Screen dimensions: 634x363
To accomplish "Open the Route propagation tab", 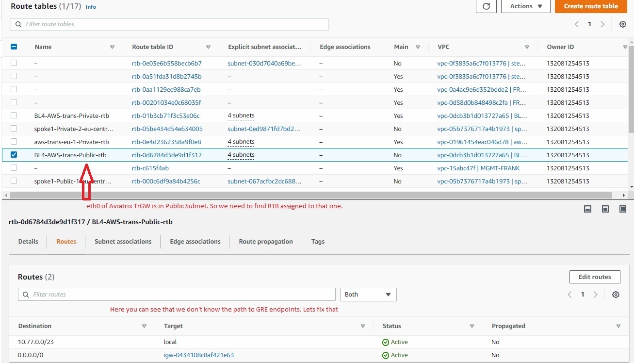I will coord(266,242).
